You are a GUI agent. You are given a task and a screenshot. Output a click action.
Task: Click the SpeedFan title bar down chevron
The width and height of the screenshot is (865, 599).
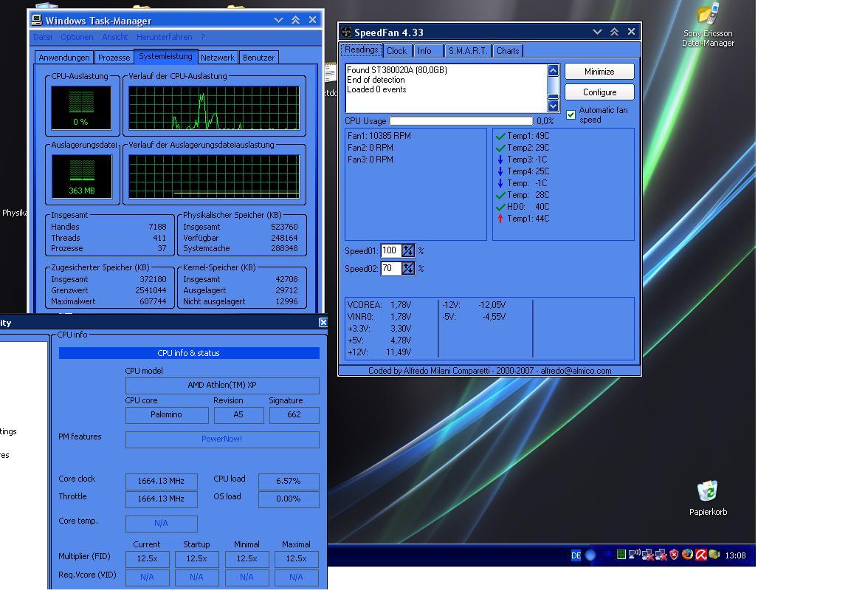coord(597,32)
